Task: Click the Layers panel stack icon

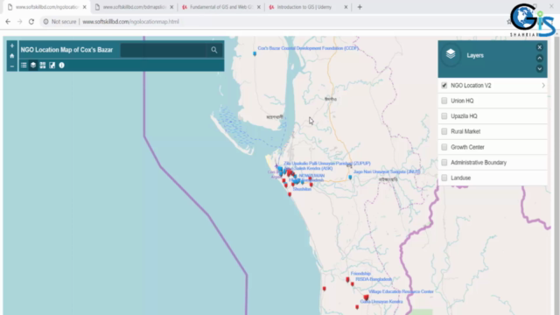Action: (451, 54)
